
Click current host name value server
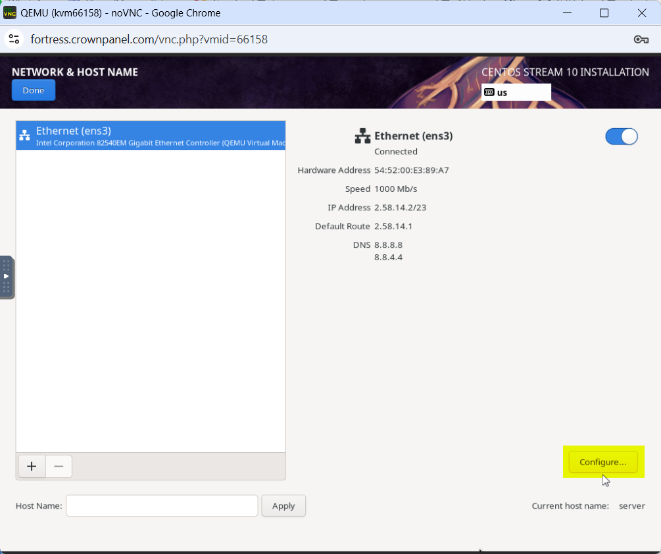(631, 505)
